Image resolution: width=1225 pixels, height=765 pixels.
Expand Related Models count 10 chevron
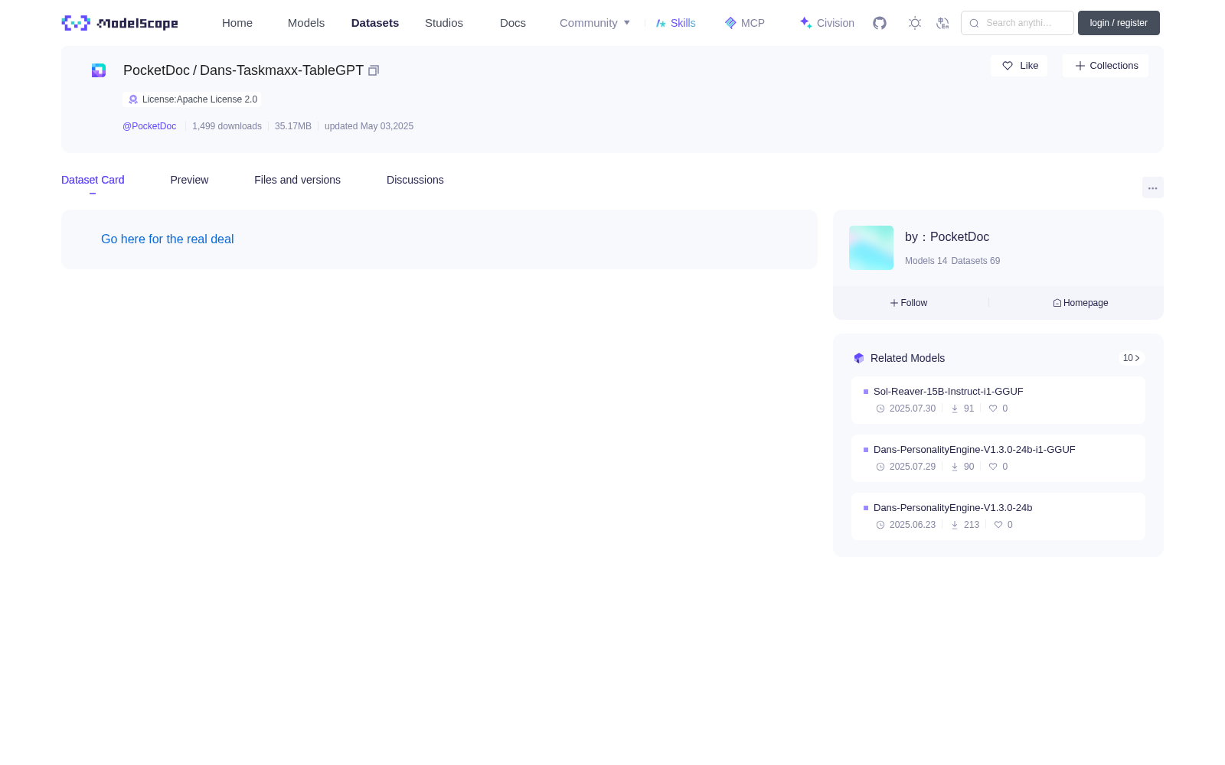(x=1132, y=358)
